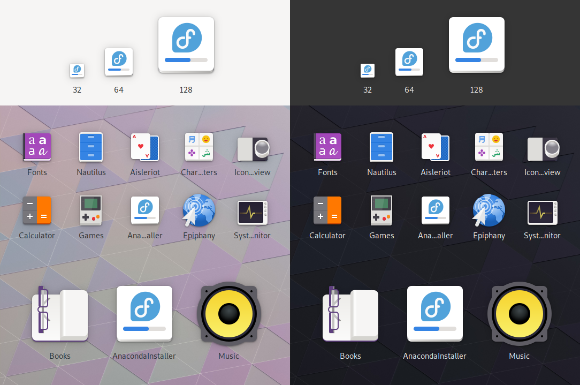Click "Books" text label on dark wallpaper
The width and height of the screenshot is (580, 385).
pos(350,356)
